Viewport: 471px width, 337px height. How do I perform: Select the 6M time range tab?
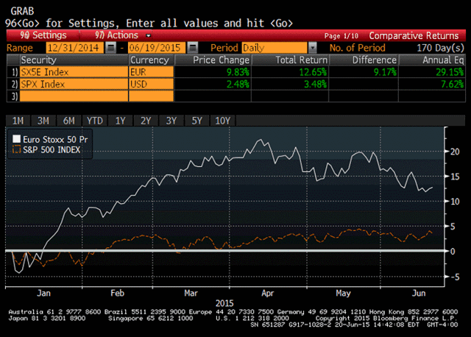68,121
